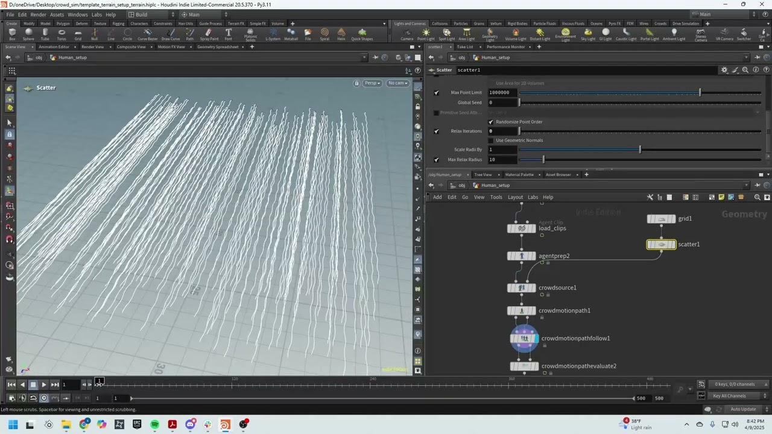Toggle the viewport lock icon beside Persp

[x=356, y=83]
